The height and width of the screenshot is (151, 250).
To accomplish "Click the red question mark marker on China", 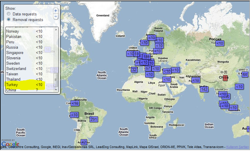I will click(225, 78).
